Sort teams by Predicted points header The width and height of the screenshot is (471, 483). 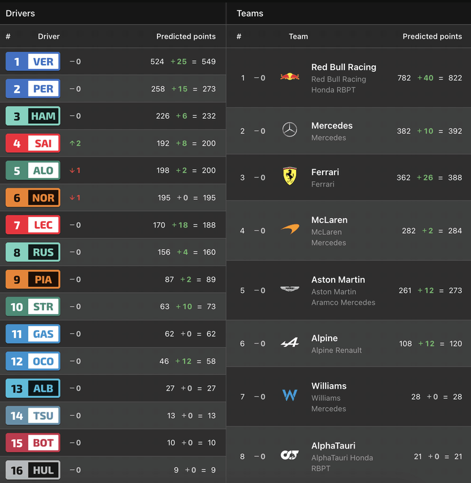point(432,36)
